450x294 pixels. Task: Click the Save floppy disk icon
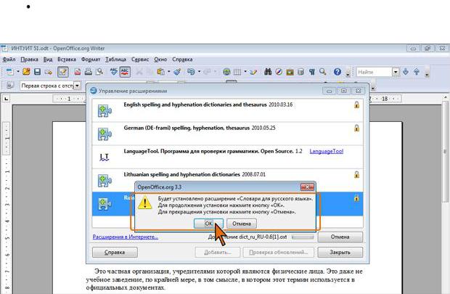click(x=37, y=72)
